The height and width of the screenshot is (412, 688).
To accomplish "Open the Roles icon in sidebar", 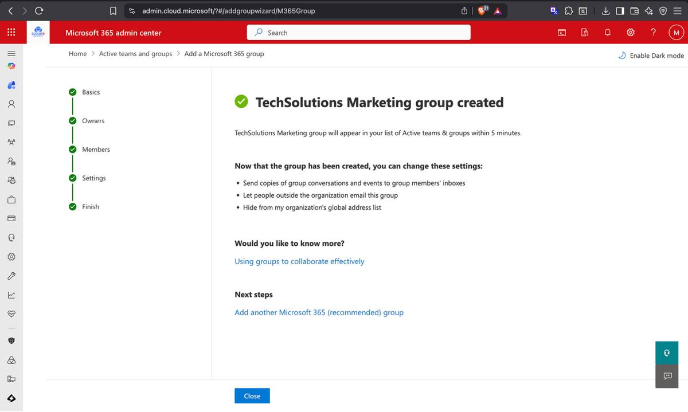I will point(11,162).
